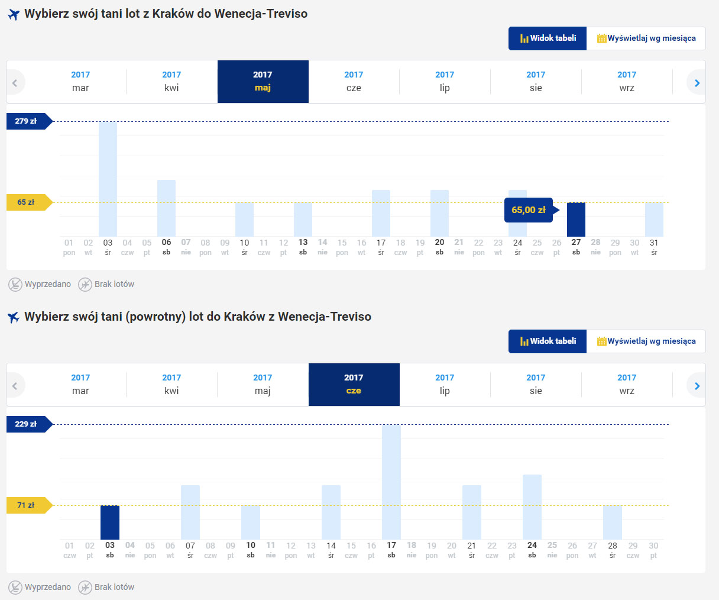Select 2017 cze tab in outbound flights

point(354,82)
